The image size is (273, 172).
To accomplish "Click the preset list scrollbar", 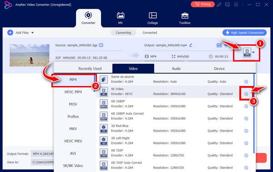I will coord(254,114).
